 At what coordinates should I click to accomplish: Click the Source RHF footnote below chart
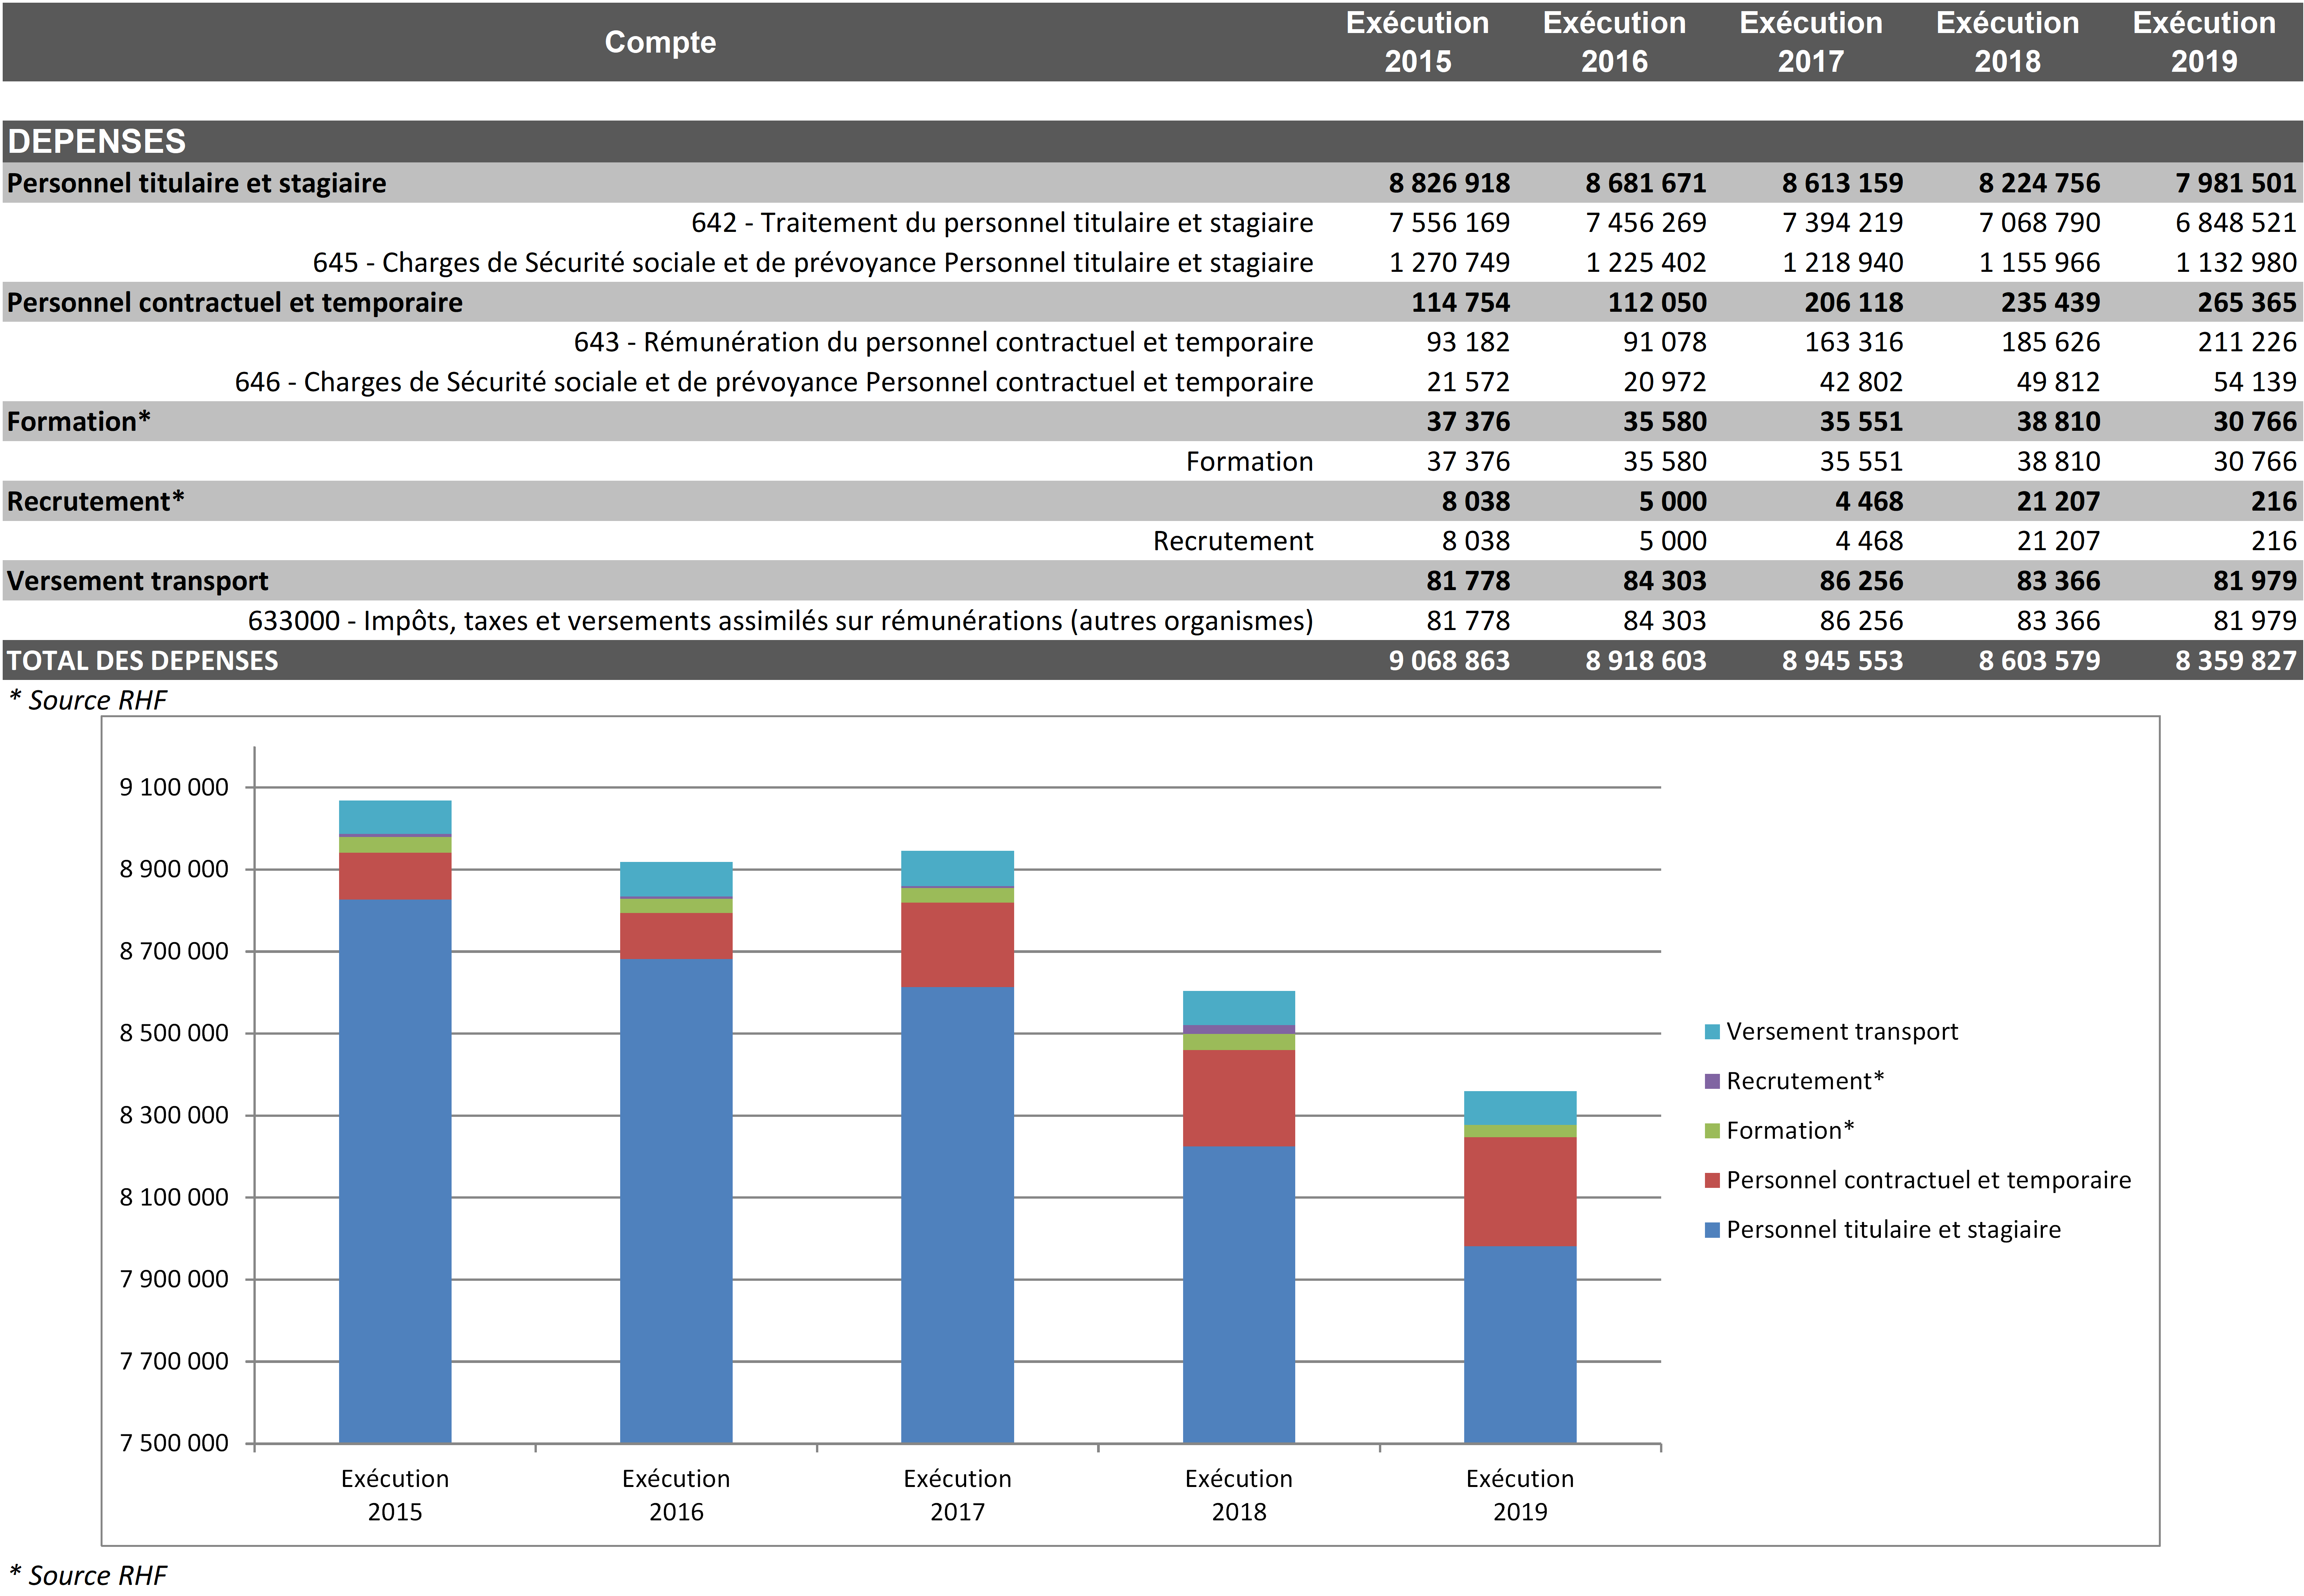88,1575
